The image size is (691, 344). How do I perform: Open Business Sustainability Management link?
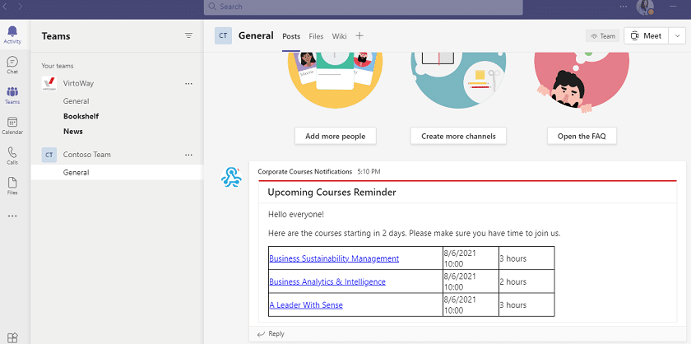pyautogui.click(x=334, y=258)
